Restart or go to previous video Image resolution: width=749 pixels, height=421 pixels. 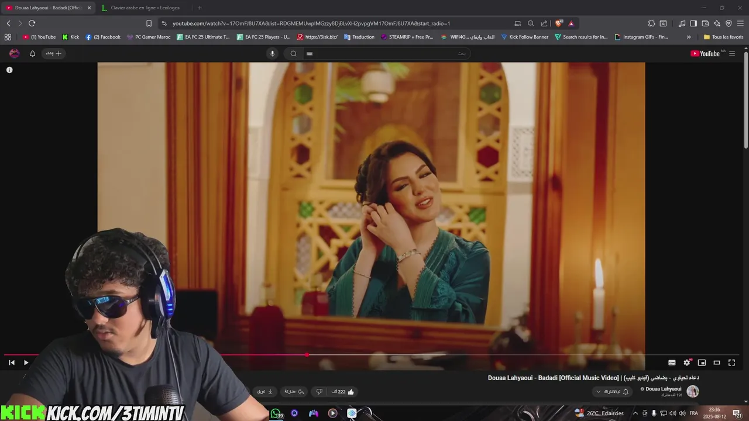tap(12, 363)
